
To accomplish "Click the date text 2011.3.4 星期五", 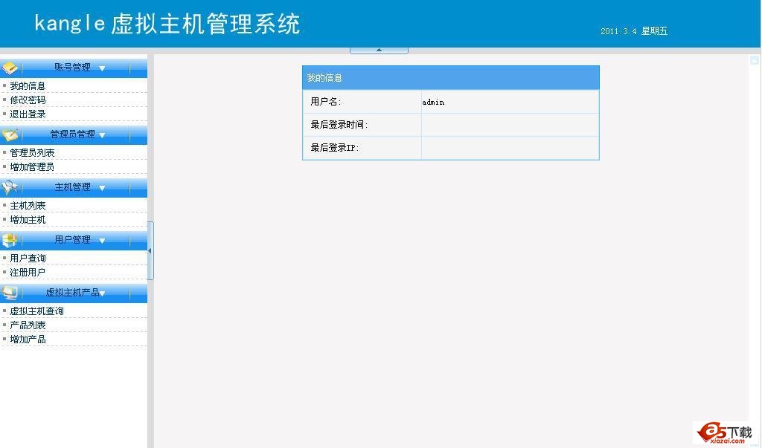I will click(634, 31).
